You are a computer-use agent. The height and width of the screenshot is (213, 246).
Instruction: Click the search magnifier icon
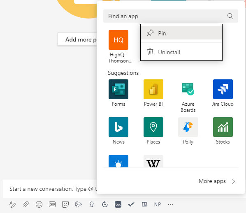tap(230, 16)
